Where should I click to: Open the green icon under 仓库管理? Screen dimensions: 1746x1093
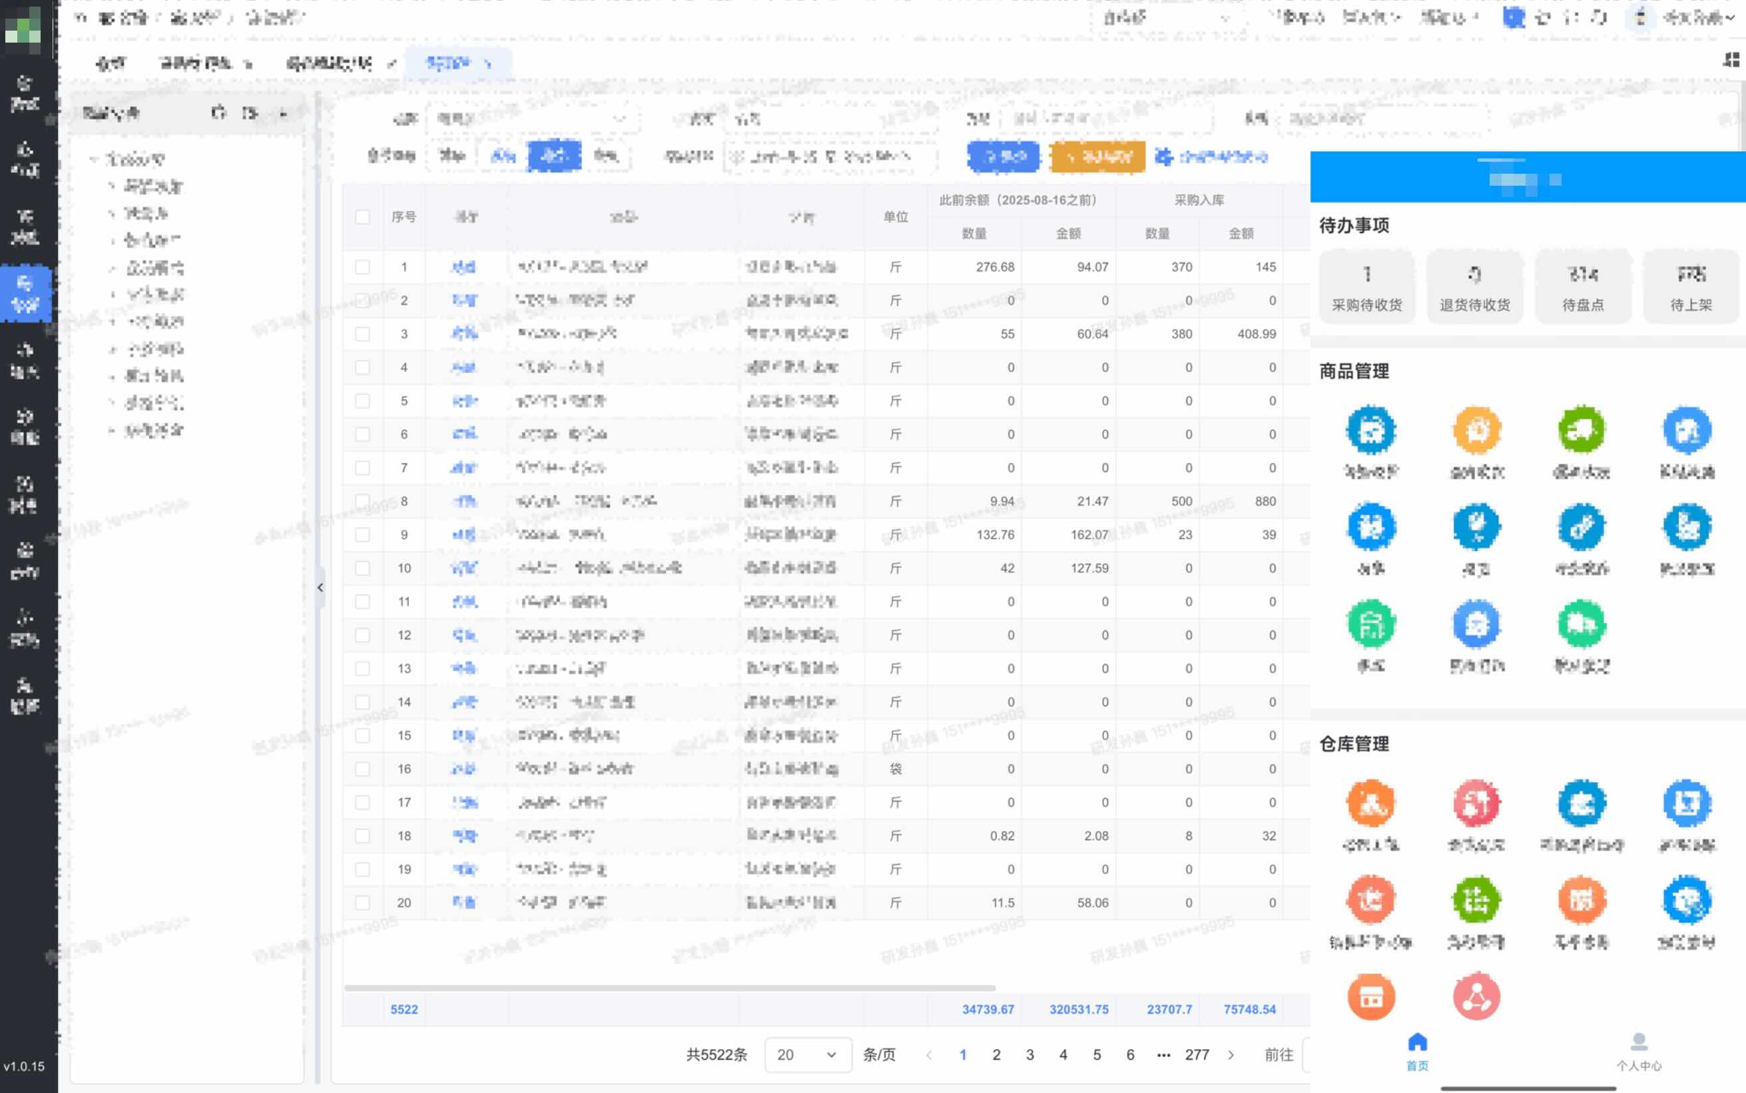point(1476,900)
